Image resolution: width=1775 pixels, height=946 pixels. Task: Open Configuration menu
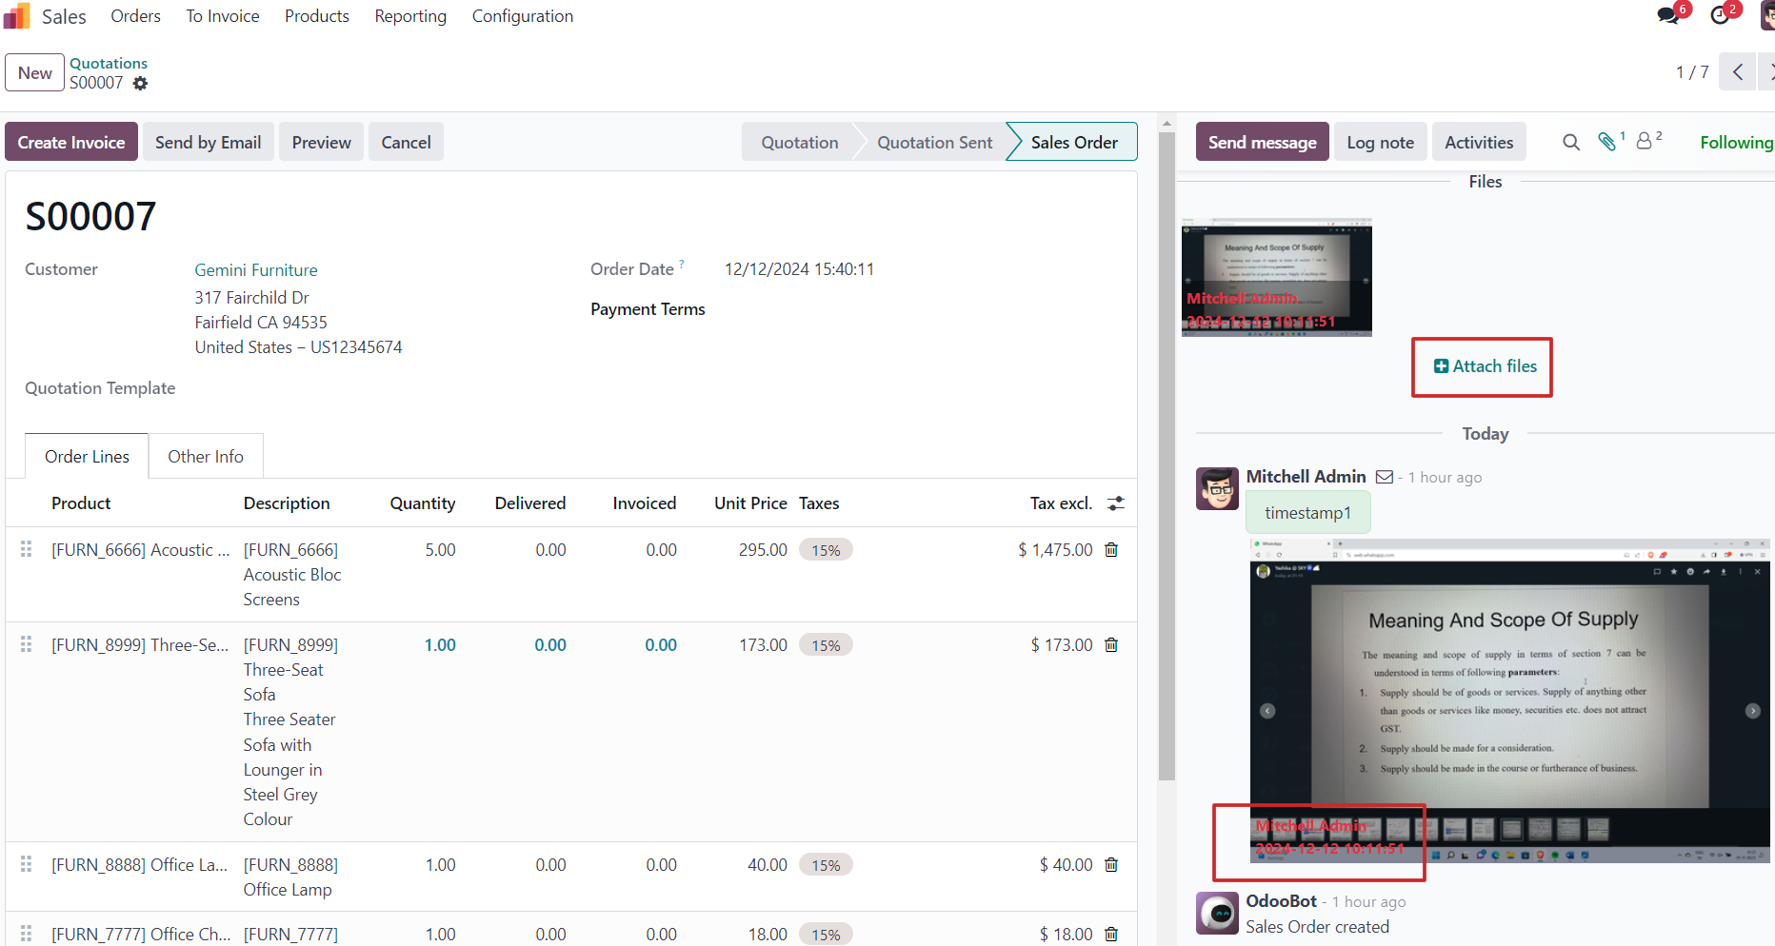[x=523, y=16]
